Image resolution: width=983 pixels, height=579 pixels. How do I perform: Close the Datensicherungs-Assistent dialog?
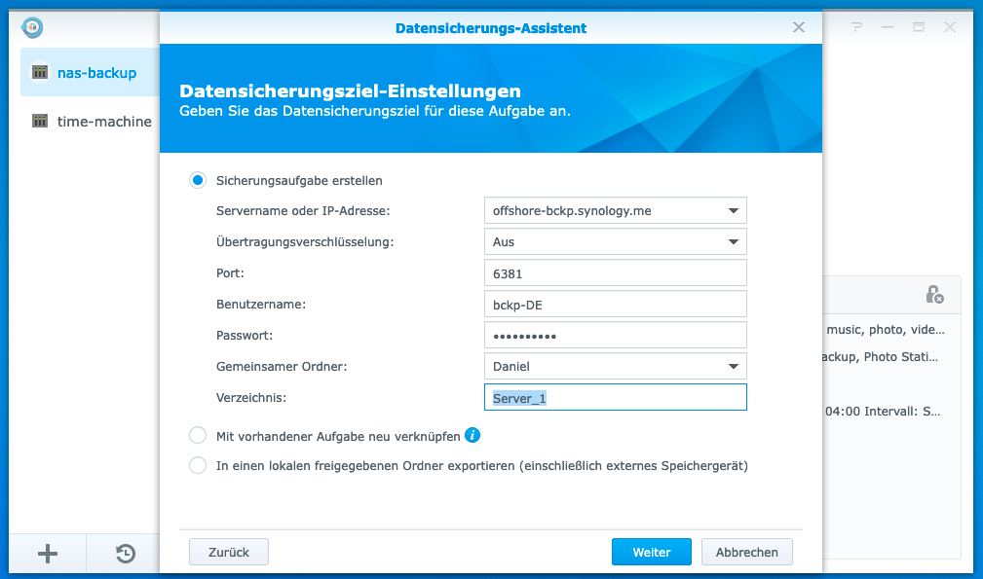pyautogui.click(x=799, y=27)
